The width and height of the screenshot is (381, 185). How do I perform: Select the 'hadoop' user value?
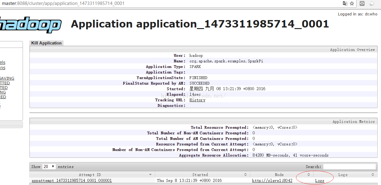[x=196, y=56]
